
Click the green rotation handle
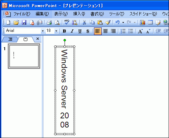point(65,40)
